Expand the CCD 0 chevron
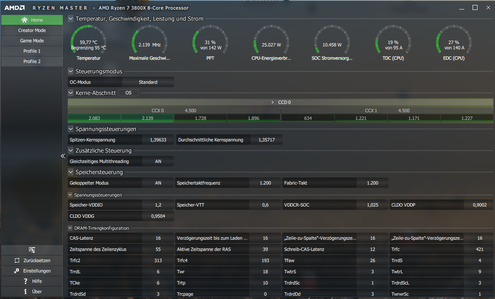 [273, 102]
